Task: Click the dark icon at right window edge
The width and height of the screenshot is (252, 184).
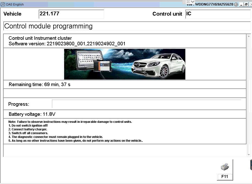Action: click(x=251, y=165)
